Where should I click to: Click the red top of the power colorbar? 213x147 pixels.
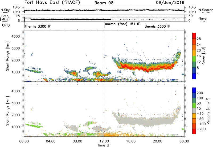point(194,36)
